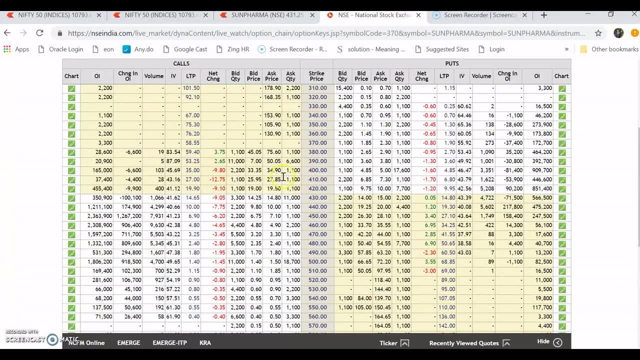Viewport: 640px width, 360px height.
Task: Open puts chart icon for strike 520.00
Action: coord(562,280)
